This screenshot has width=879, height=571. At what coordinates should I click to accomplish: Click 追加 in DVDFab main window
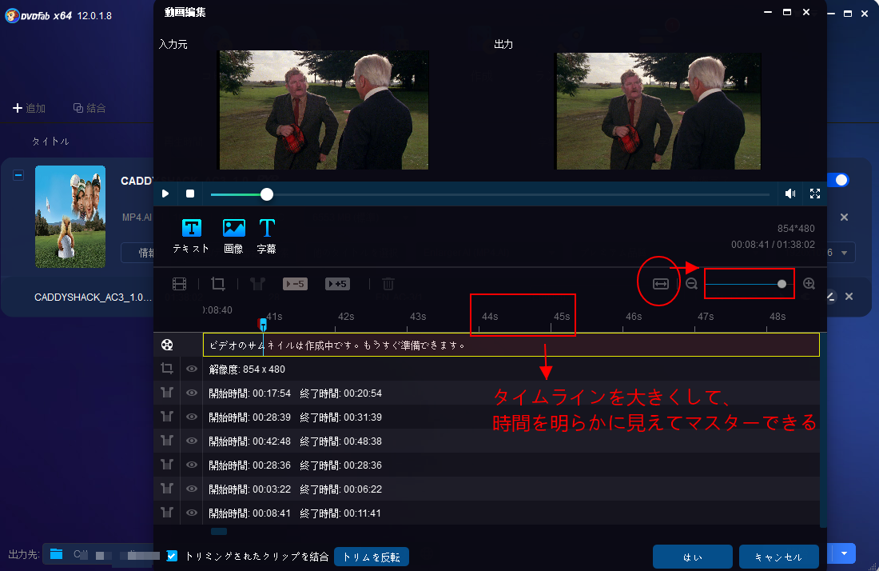point(29,108)
